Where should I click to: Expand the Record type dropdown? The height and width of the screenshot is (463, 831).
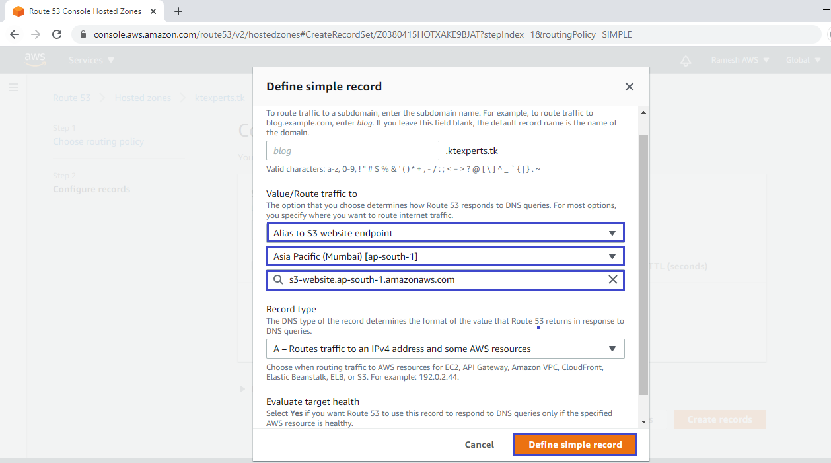click(x=445, y=349)
